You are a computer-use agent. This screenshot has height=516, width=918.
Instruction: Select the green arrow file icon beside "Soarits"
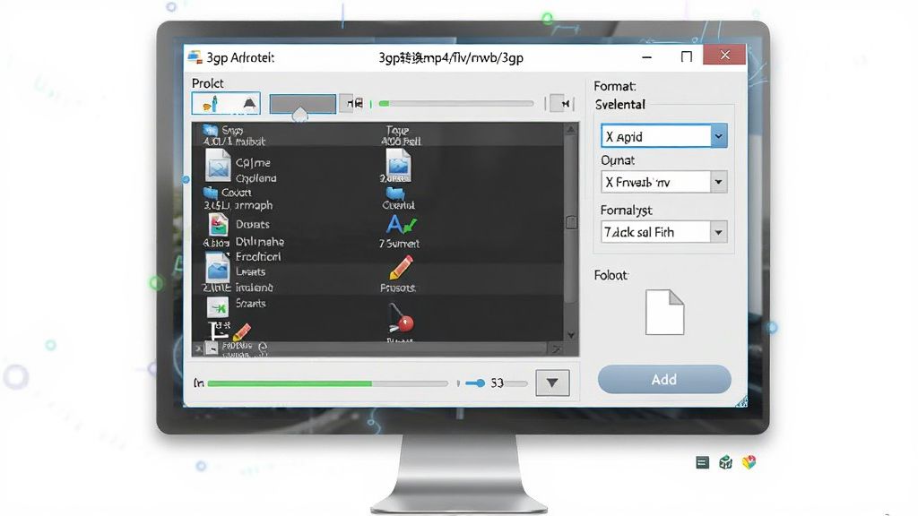(x=218, y=307)
